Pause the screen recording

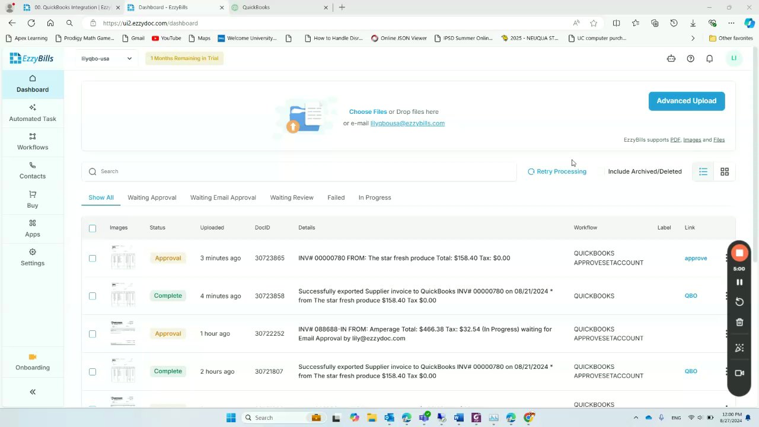pyautogui.click(x=739, y=282)
